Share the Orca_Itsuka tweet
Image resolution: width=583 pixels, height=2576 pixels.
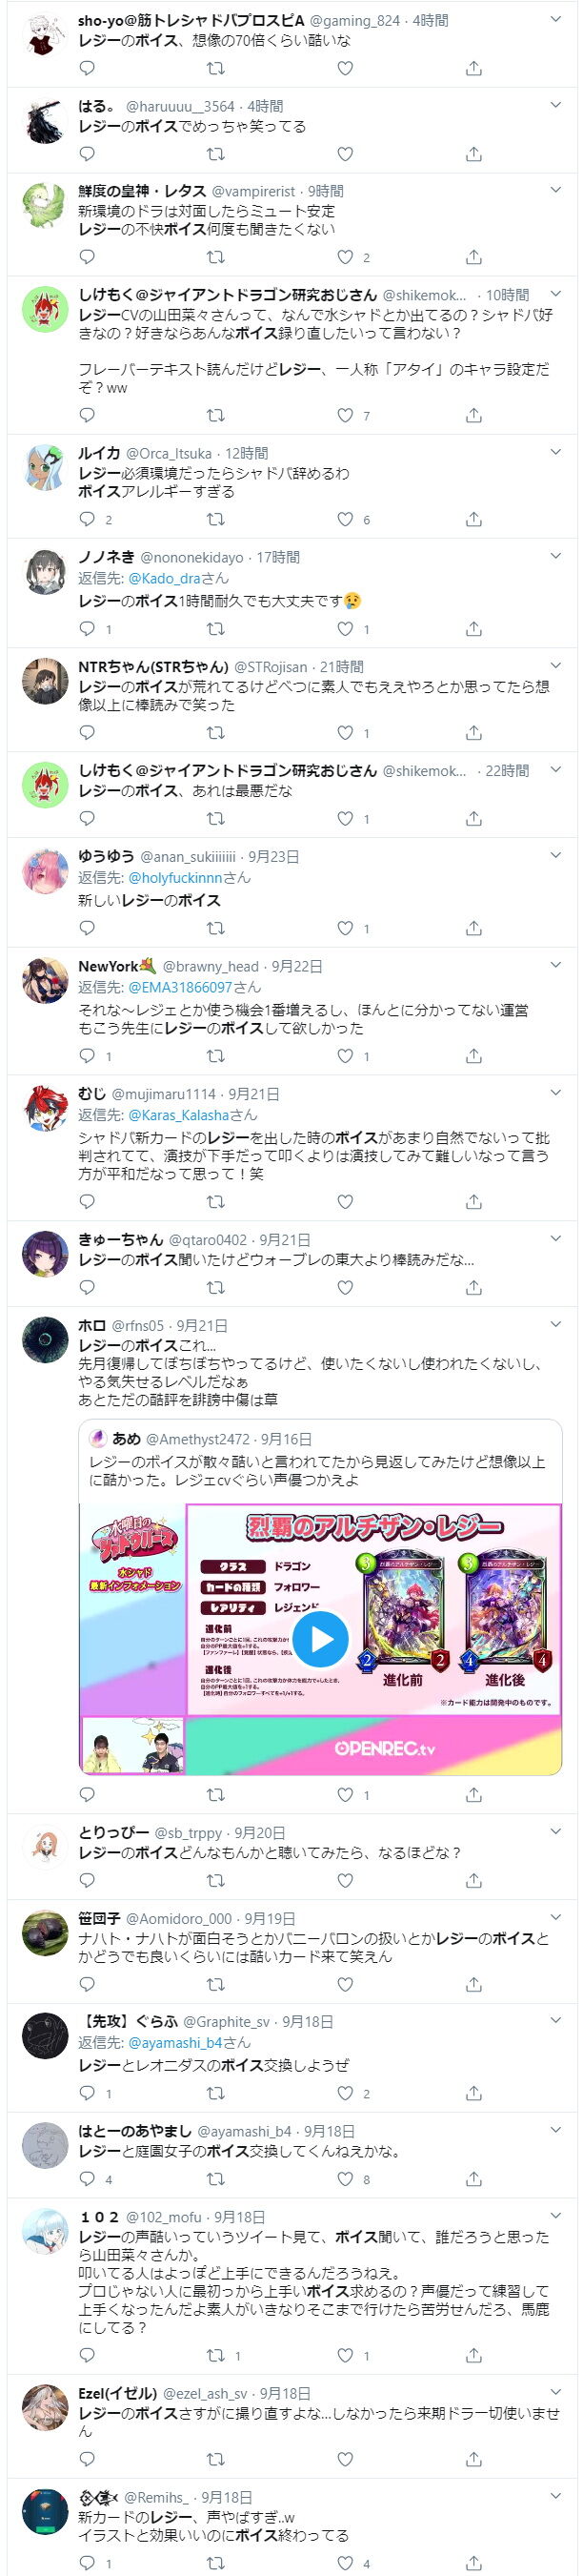pos(474,519)
